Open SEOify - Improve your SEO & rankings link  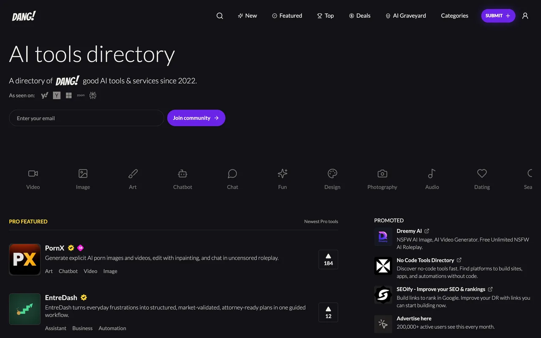coord(441,289)
